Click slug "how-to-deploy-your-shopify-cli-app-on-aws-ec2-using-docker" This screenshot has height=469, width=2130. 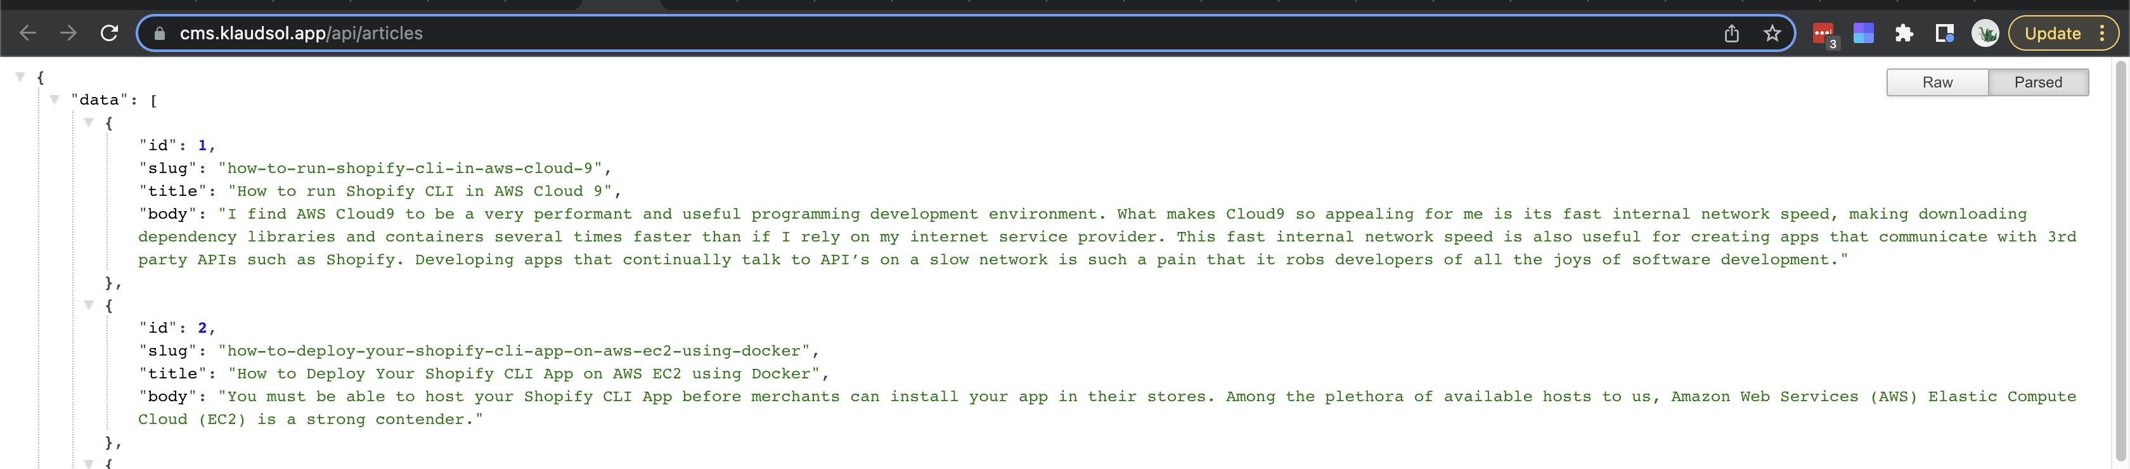point(514,350)
